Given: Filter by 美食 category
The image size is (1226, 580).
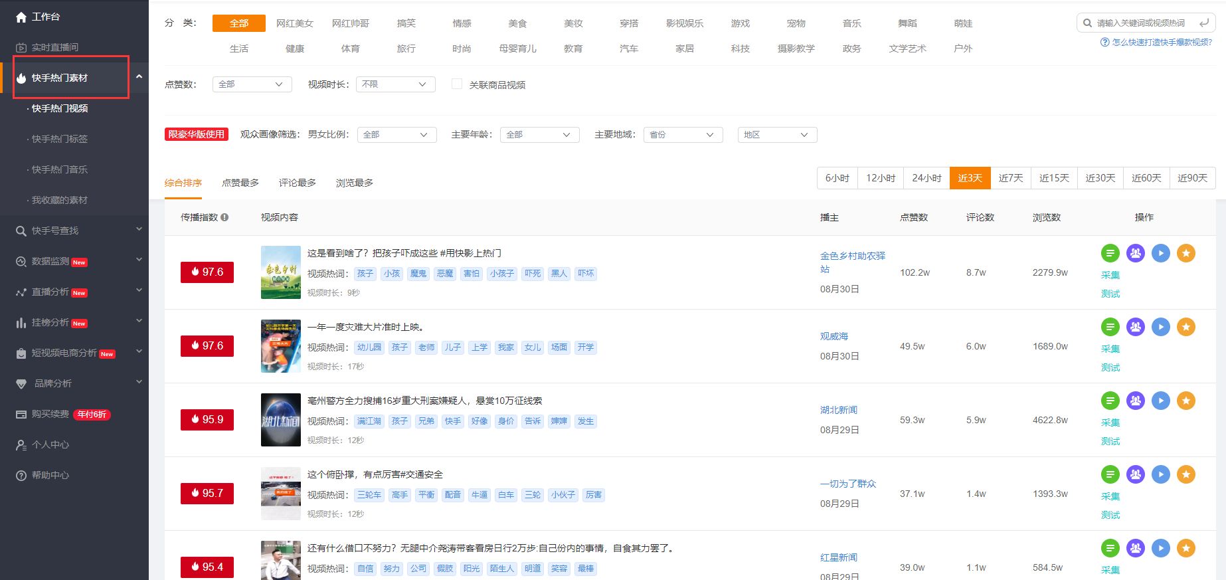Looking at the screenshot, I should point(517,23).
